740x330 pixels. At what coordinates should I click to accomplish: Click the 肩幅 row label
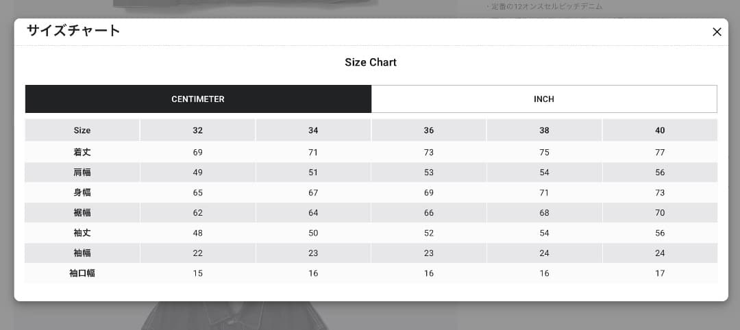pos(82,173)
